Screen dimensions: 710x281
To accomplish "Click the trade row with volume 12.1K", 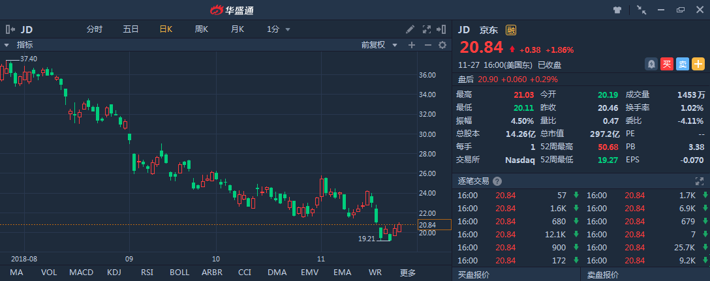I will [516, 235].
